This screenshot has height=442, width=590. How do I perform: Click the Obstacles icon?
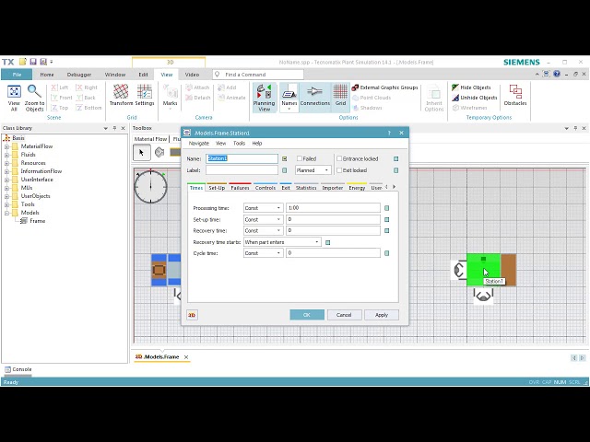point(515,95)
